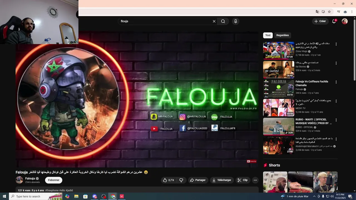Open the RUBIO WA9TI 3:29 thumbnail
Viewport: 356px width, 200px height.
point(279,127)
